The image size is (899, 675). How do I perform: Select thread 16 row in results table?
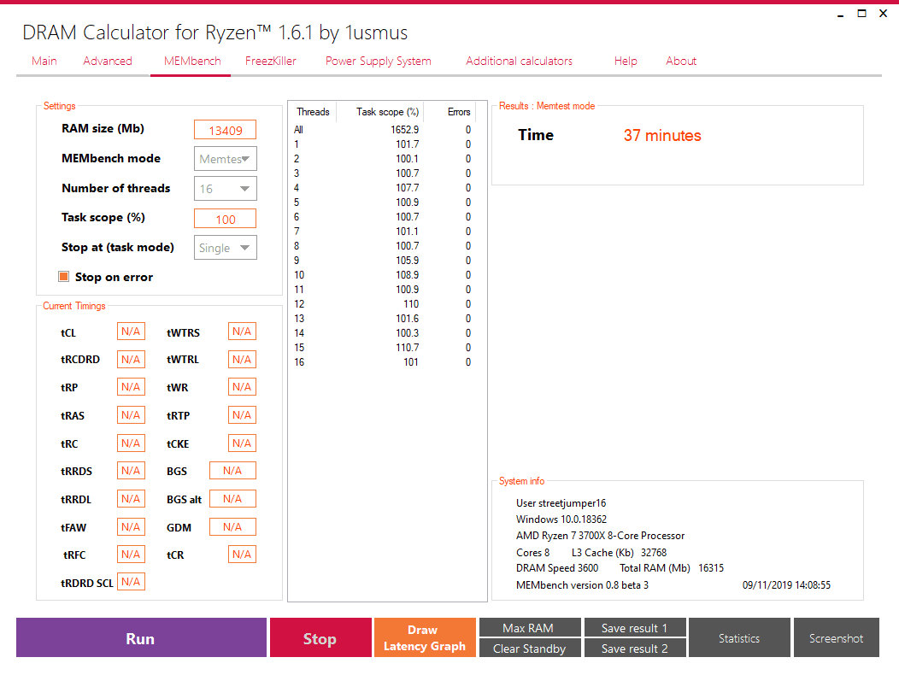point(383,362)
